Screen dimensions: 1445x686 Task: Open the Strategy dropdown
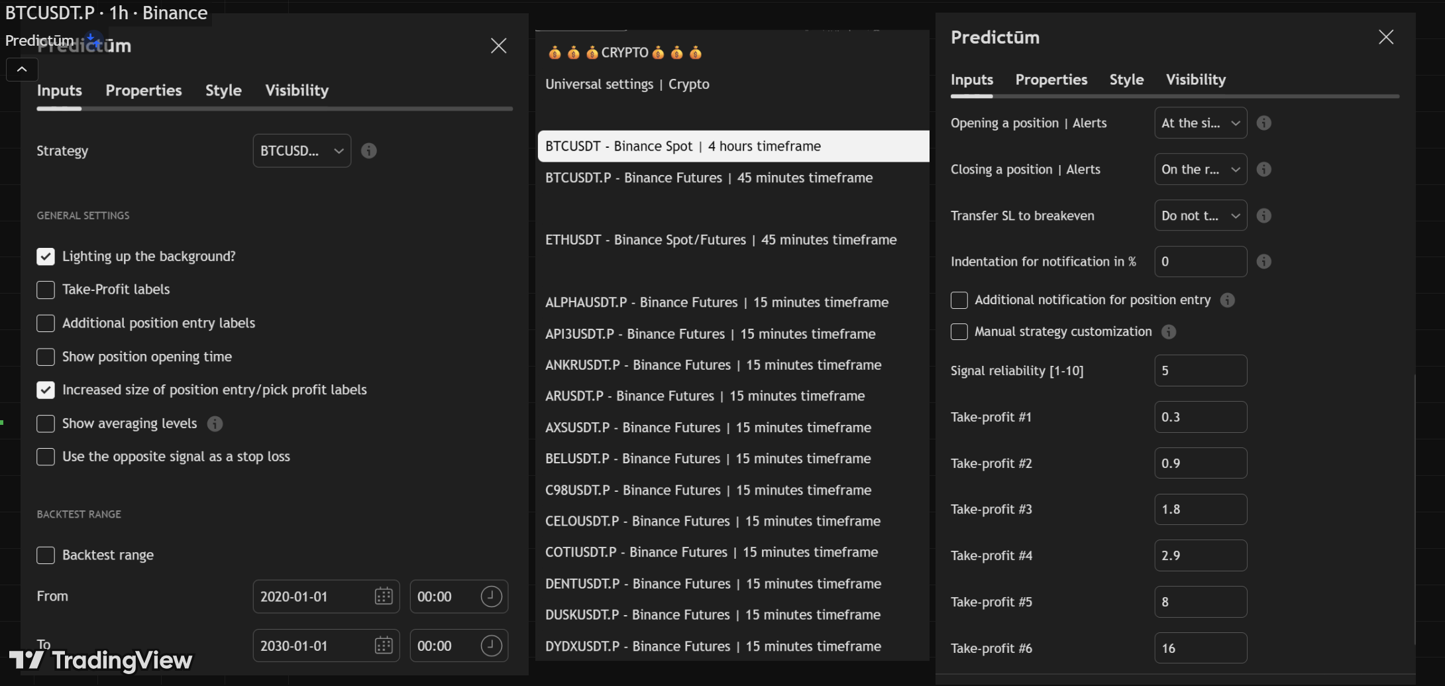301,151
